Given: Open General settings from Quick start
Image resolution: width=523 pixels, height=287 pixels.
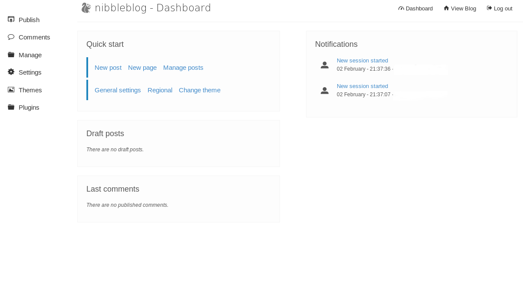Looking at the screenshot, I should [x=118, y=89].
